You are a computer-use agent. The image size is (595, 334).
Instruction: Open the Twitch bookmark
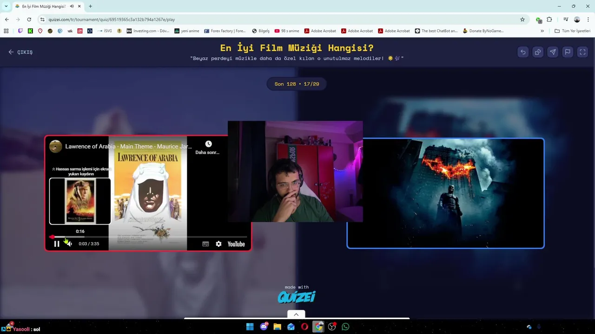coord(20,31)
